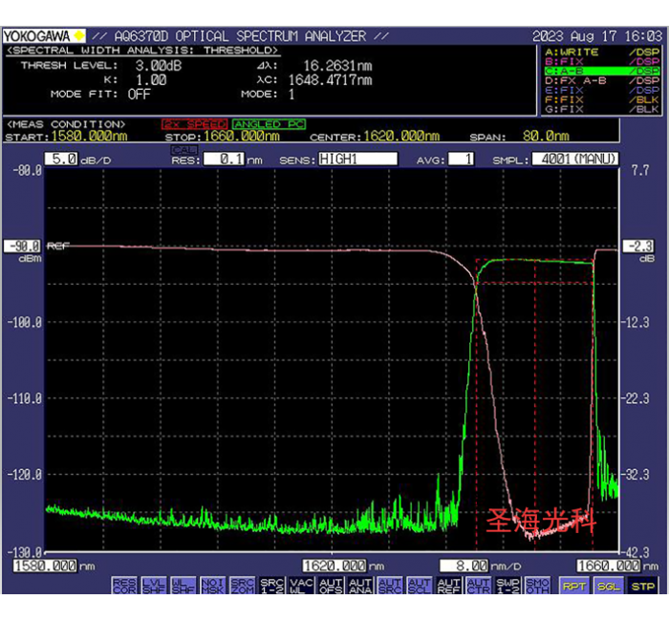Click the AUT REF auto reference icon

coord(448,585)
